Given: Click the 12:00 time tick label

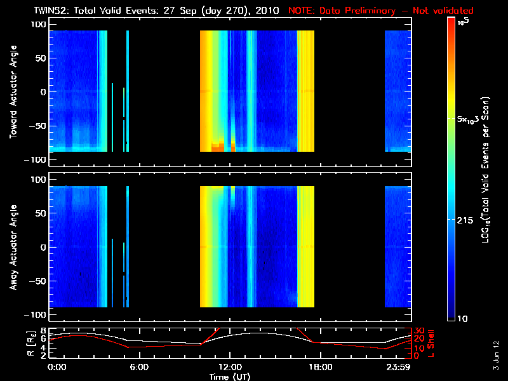Looking at the screenshot, I should tap(230, 368).
